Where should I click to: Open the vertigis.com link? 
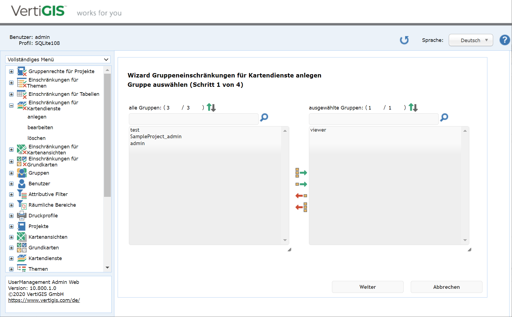(x=44, y=300)
